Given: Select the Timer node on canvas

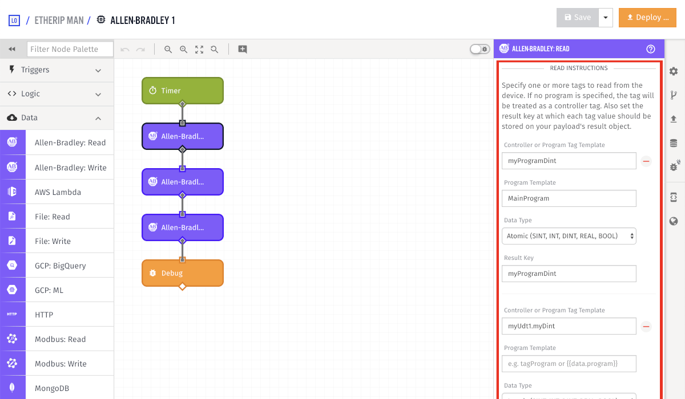Looking at the screenshot, I should tap(183, 91).
